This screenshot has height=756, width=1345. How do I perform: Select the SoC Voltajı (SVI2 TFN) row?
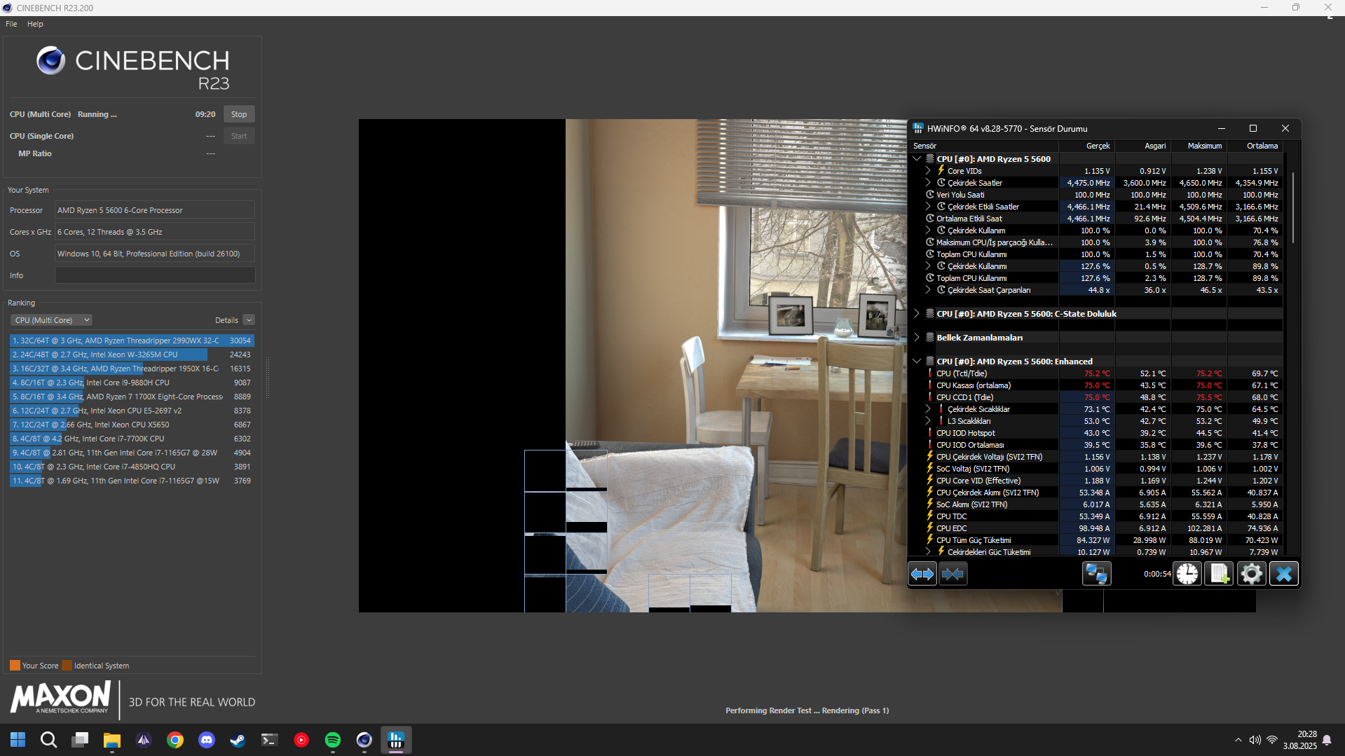[x=1097, y=469]
